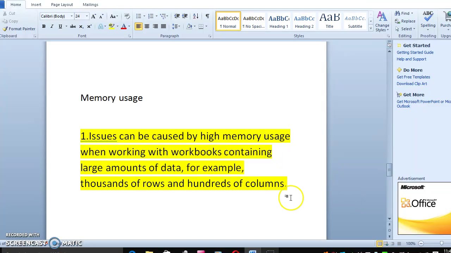Open line spacing options
This screenshot has width=451, height=253.
pyautogui.click(x=175, y=26)
